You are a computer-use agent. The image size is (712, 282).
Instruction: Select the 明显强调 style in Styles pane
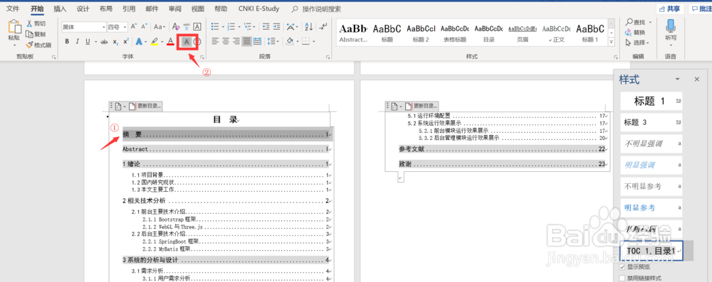[x=651, y=165]
